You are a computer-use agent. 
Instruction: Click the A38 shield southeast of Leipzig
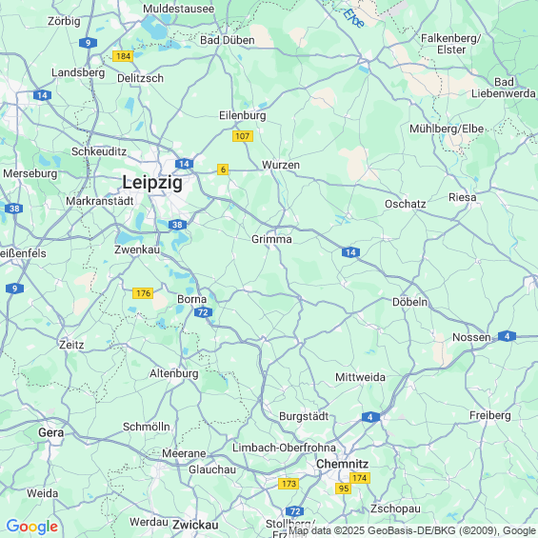177,225
